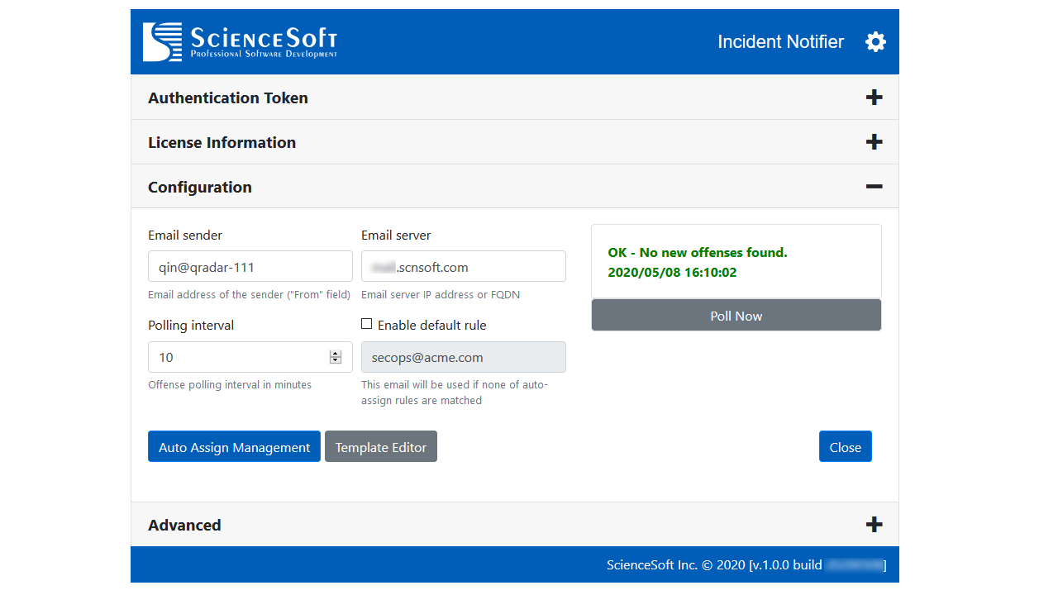Image resolution: width=1058 pixels, height=595 pixels.
Task: Select the License Information header
Action: click(x=222, y=142)
